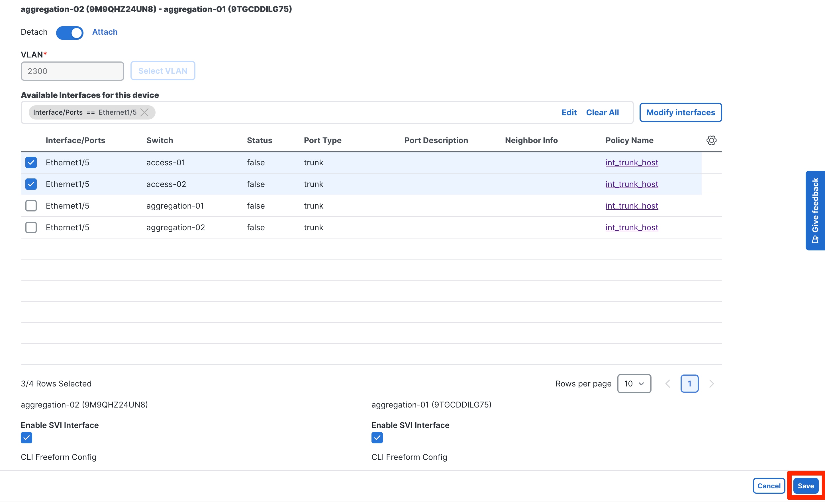This screenshot has width=825, height=502.
Task: Select page 1 in pagination
Action: (689, 384)
